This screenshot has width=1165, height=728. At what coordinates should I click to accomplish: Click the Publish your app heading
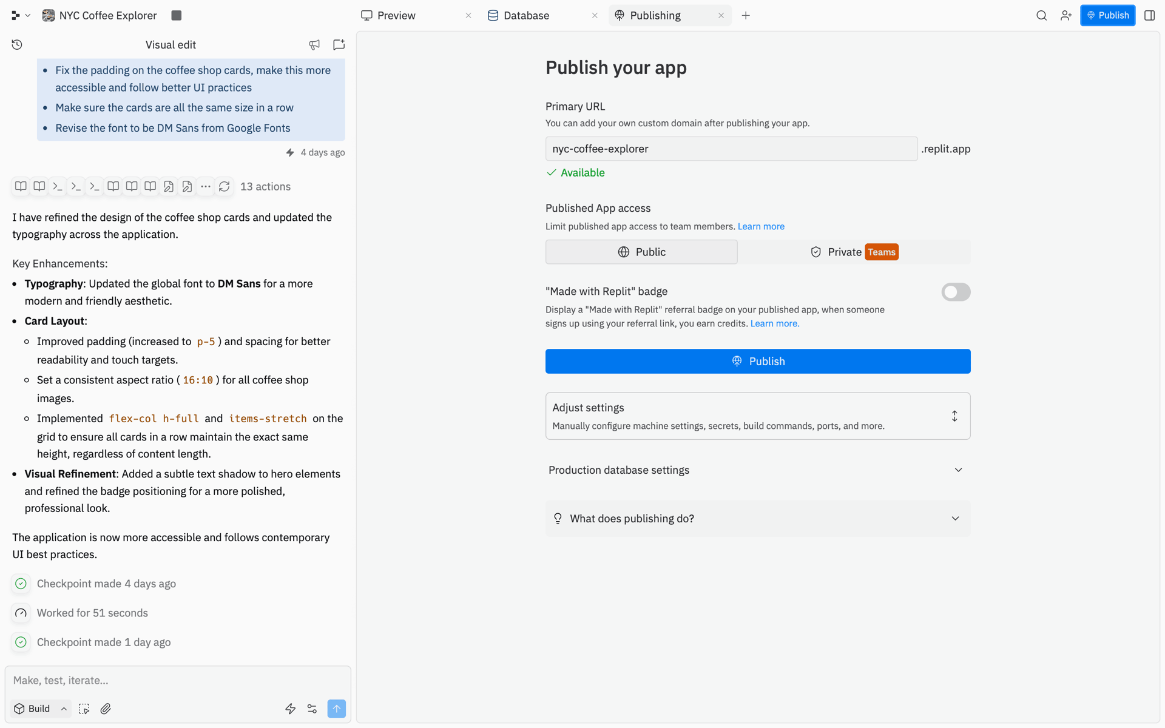pyautogui.click(x=616, y=67)
